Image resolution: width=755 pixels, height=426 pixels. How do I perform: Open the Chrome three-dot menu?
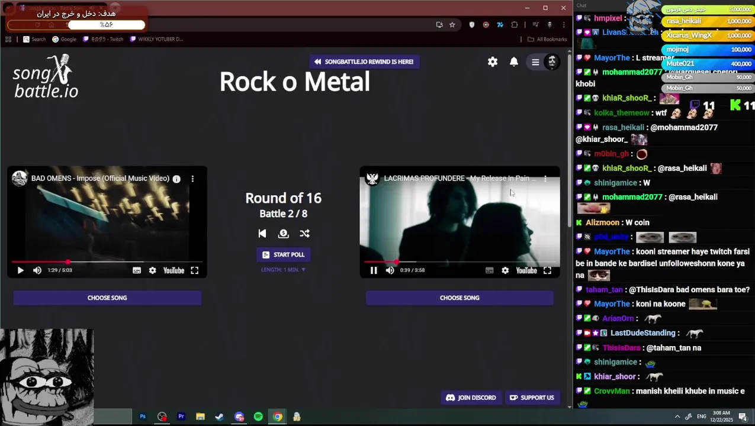[x=564, y=25]
